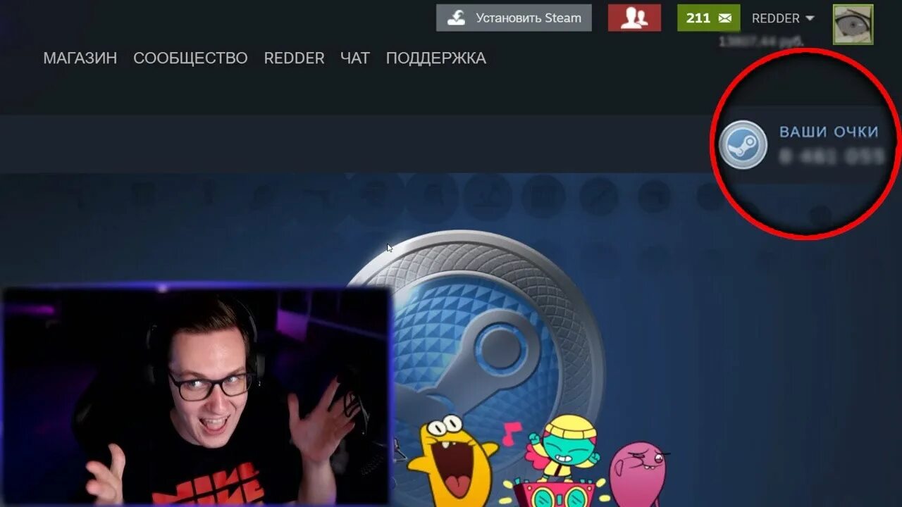Click the wallet balance text under REDDER

tap(761, 42)
